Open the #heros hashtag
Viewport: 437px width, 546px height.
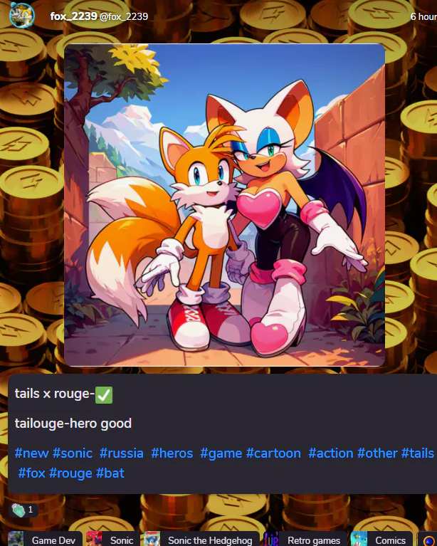coord(172,453)
